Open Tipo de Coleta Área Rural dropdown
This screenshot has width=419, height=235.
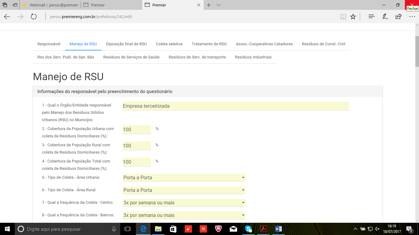click(184, 190)
